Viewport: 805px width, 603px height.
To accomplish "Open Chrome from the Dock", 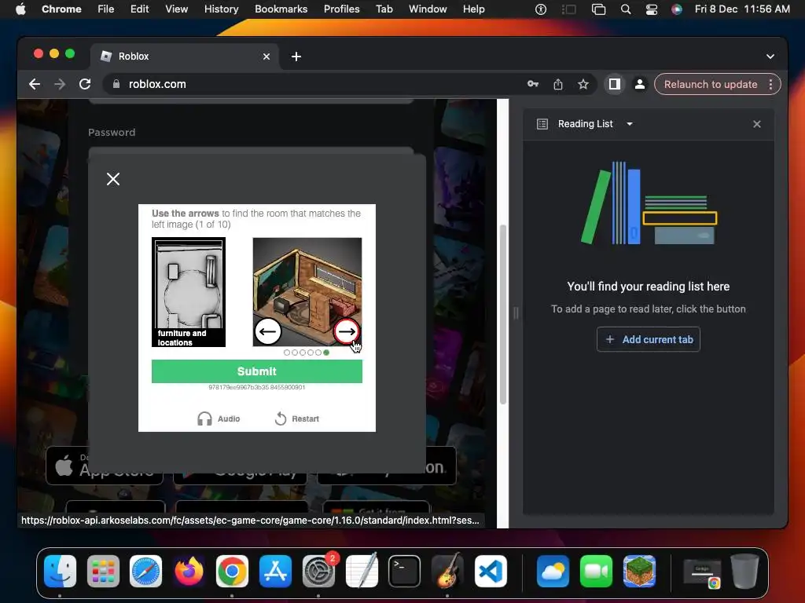I will coord(232,572).
